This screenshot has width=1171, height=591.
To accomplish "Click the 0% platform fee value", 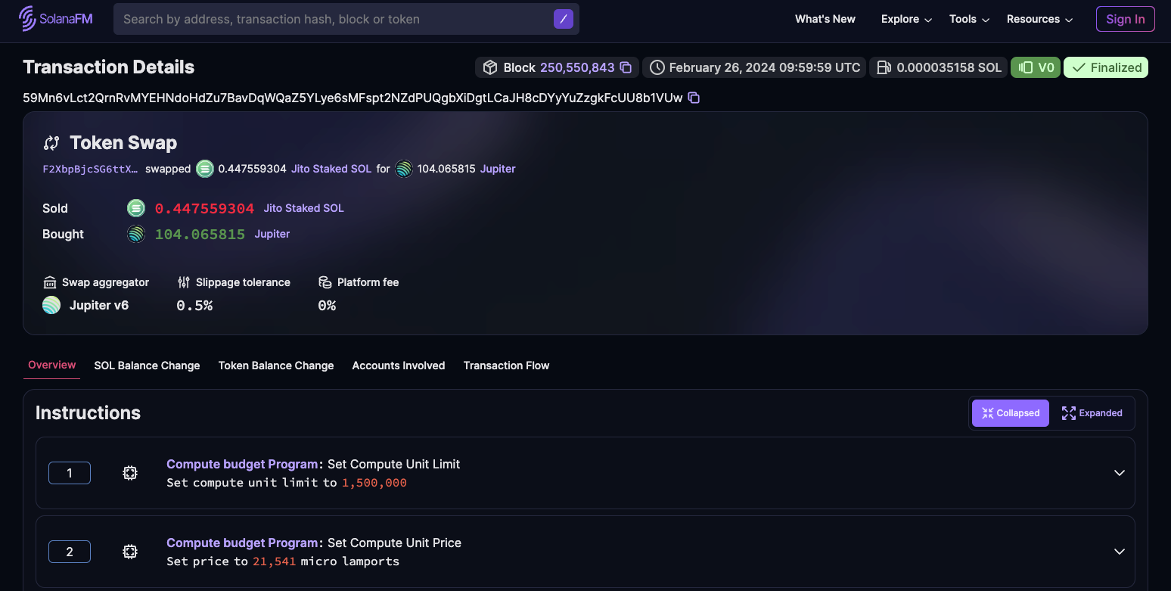I will click(327, 306).
